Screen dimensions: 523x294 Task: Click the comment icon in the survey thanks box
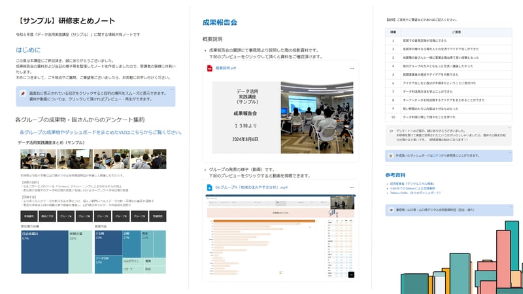click(390, 131)
